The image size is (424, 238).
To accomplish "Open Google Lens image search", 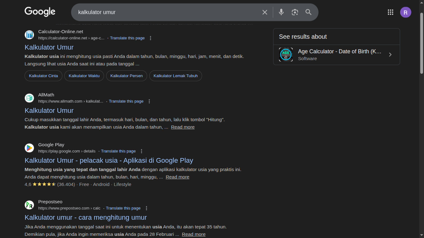I will pos(295,12).
